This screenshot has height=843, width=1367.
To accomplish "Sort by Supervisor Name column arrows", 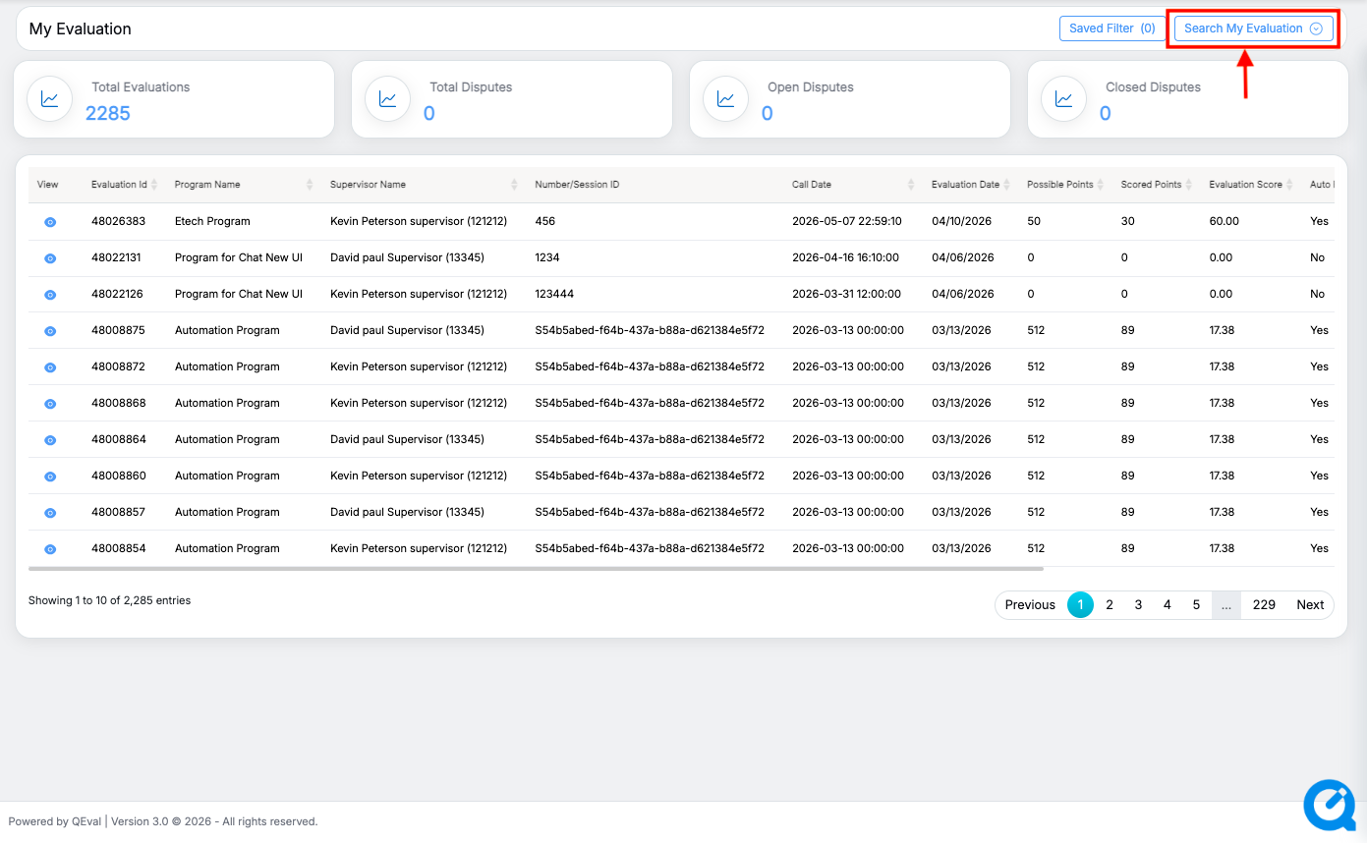I will pos(514,185).
